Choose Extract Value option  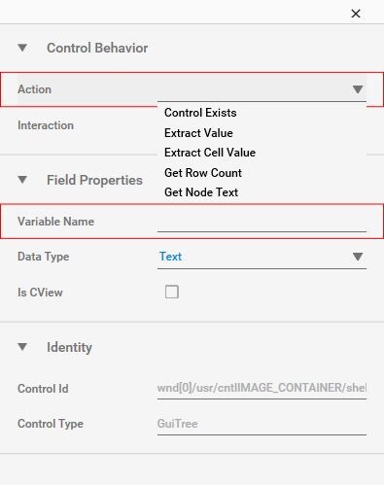(x=198, y=133)
